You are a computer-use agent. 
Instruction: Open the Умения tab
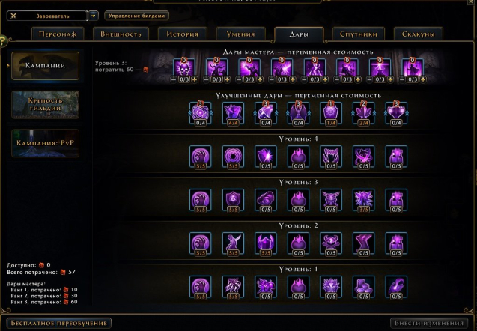(x=240, y=34)
